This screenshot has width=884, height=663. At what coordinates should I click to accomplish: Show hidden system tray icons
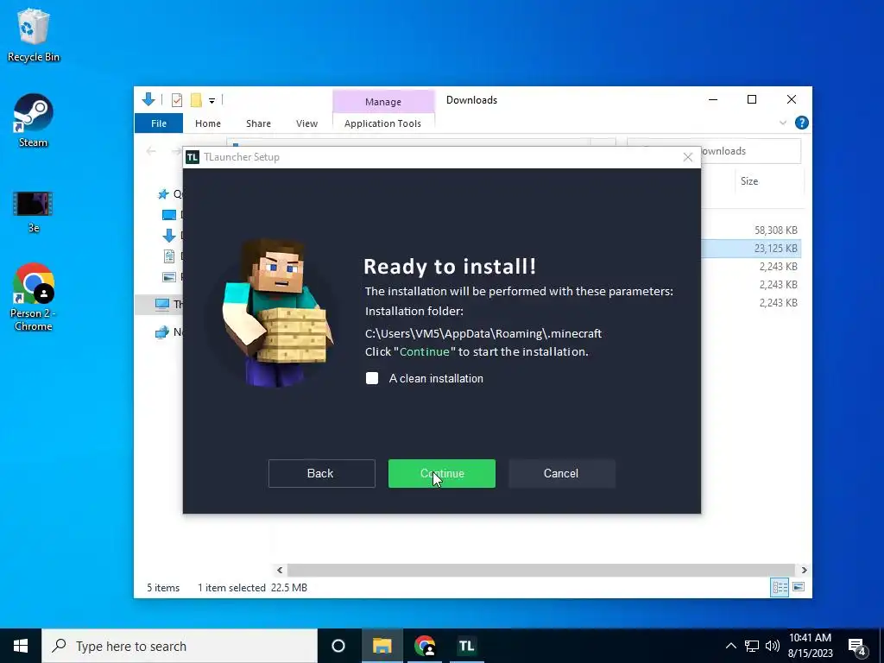[730, 646]
